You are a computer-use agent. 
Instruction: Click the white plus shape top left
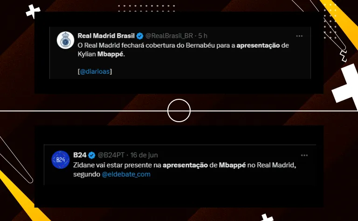click(33, 11)
